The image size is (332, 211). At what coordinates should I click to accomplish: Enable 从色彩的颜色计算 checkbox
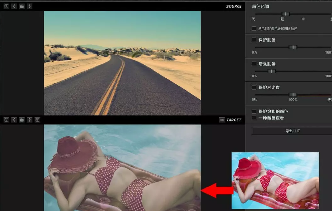254,28
